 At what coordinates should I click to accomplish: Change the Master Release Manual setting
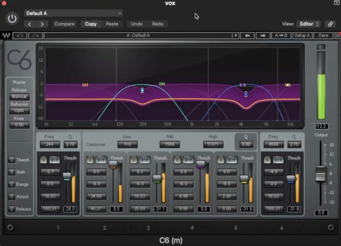pos(19,97)
